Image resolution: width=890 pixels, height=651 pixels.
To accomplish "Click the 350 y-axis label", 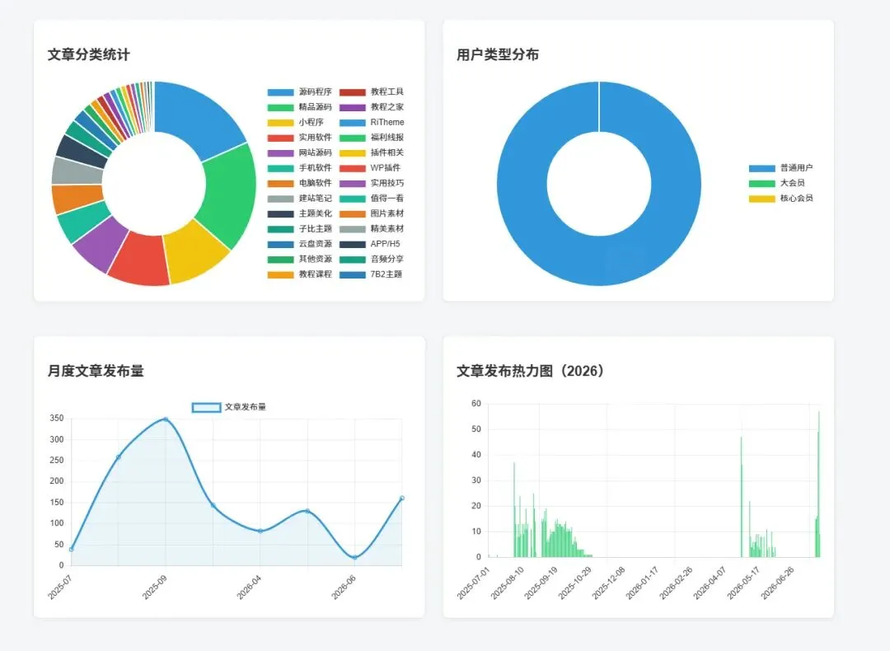I will tap(57, 419).
